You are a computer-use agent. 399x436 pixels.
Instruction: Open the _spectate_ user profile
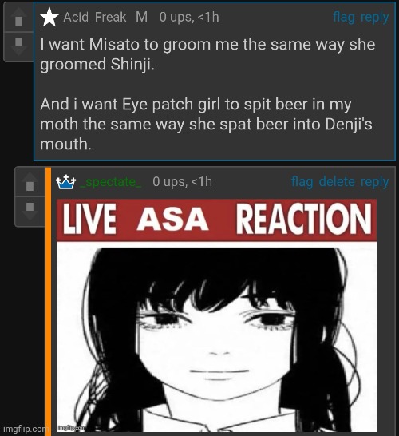[x=110, y=182]
